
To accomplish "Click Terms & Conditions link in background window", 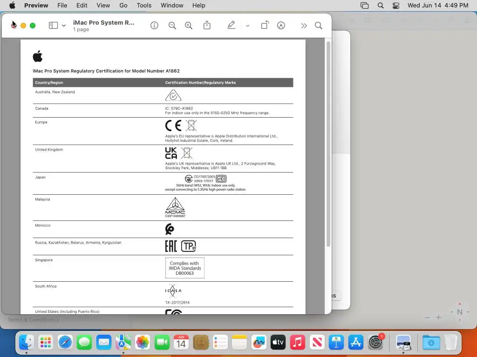I will pyautogui.click(x=33, y=320).
